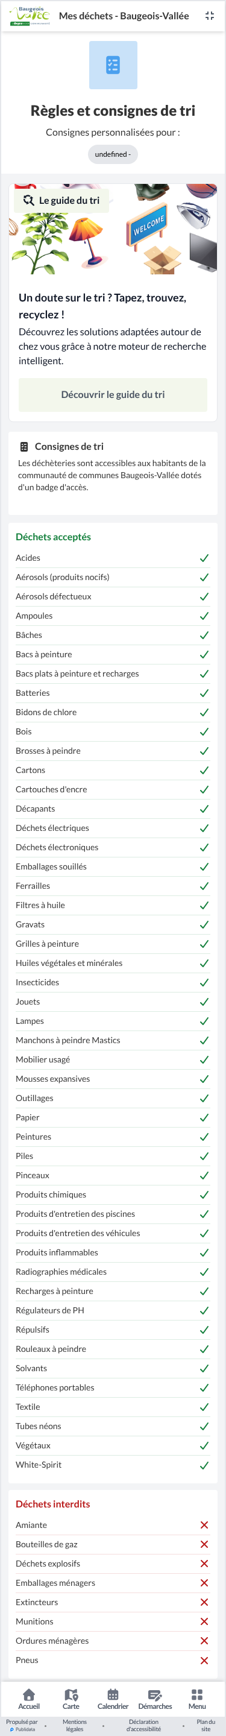Click the red cross beside Pneus
Screen dimensions: 226x1736
click(204, 1660)
